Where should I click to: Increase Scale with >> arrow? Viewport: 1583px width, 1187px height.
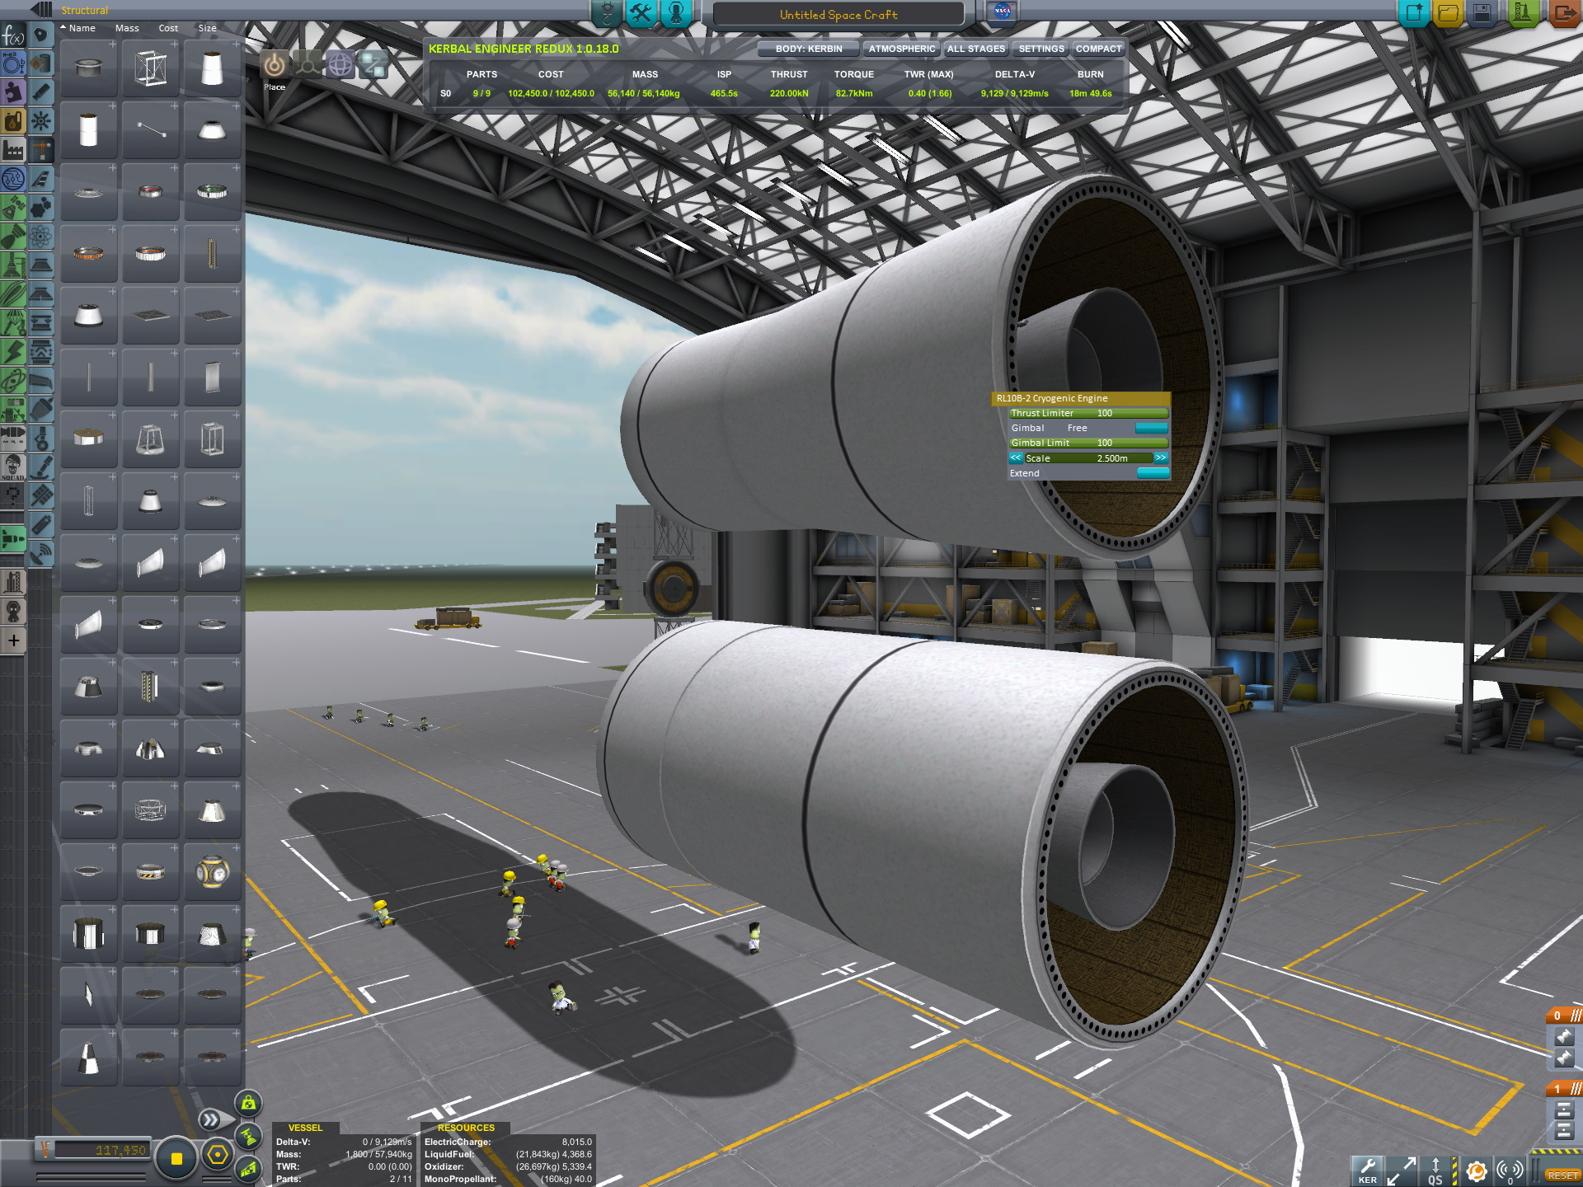click(1161, 458)
